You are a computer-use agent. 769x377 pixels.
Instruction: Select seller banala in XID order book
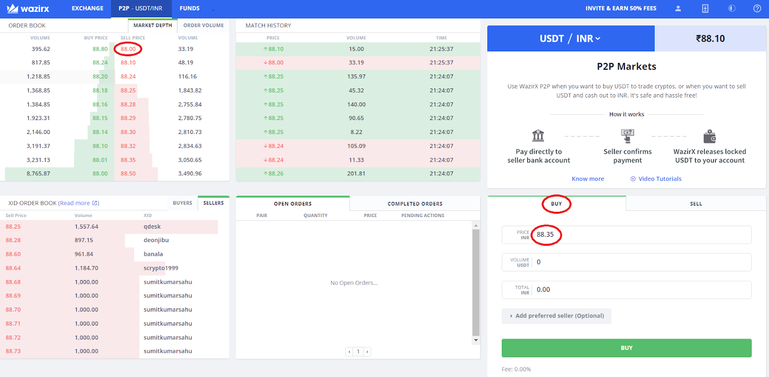153,254
